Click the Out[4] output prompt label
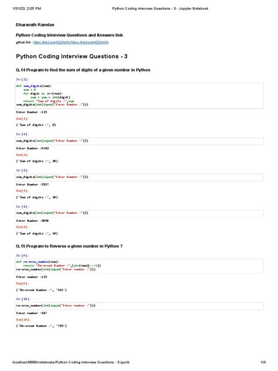The image size is (278, 371). point(22,155)
